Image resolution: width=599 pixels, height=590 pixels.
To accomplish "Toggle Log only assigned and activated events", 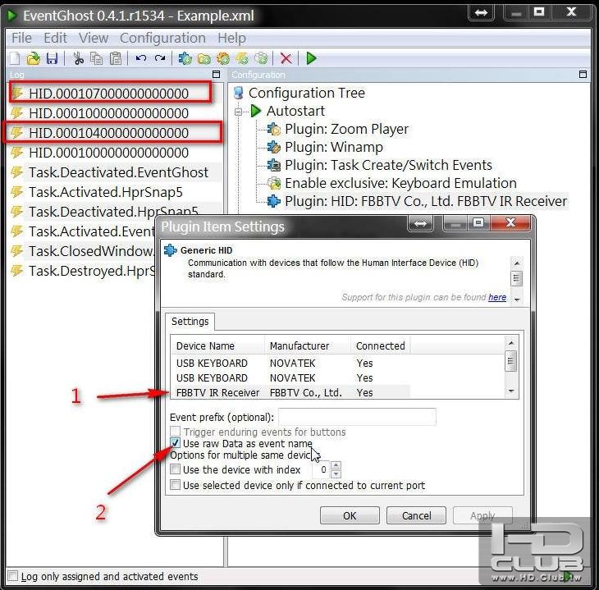I will tap(13, 575).
